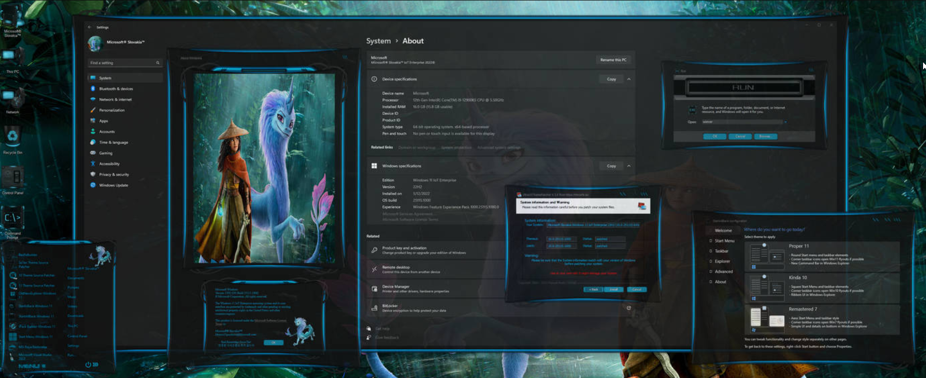Image resolution: width=926 pixels, height=378 pixels.
Task: Open the Welcome page in StartAllBack
Action: [x=723, y=231]
